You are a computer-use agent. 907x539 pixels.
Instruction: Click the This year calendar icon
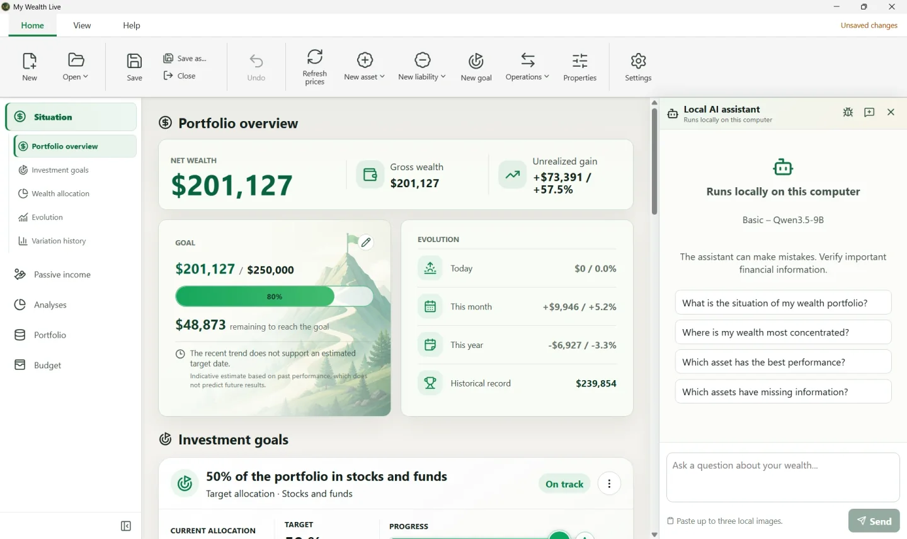point(430,345)
